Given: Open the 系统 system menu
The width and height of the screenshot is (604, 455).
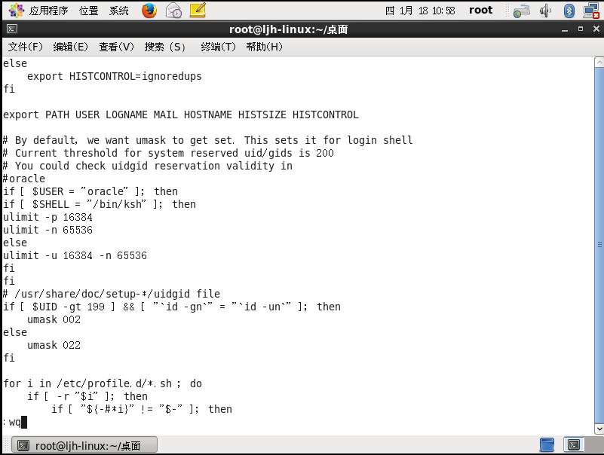Looking at the screenshot, I should coord(118,11).
